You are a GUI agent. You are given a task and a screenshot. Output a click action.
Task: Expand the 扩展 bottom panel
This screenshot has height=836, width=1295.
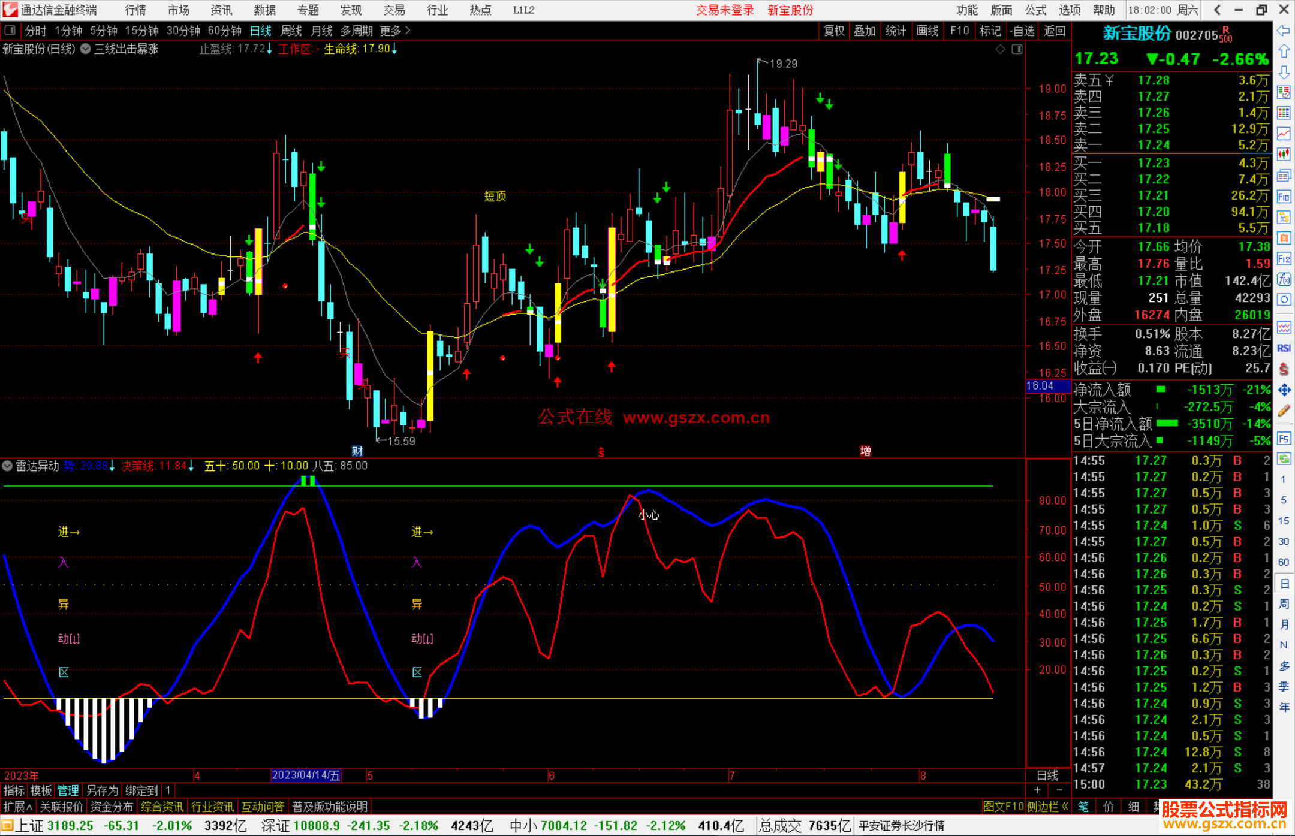click(x=17, y=807)
